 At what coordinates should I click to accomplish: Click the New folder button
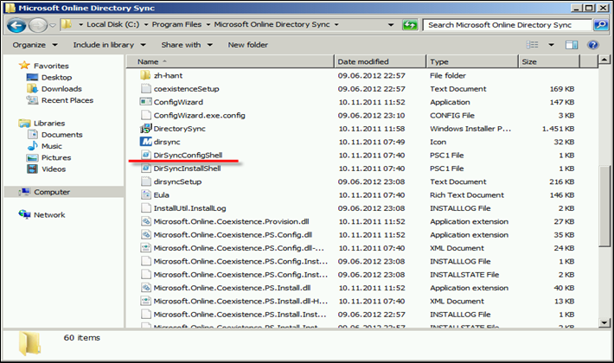pyautogui.click(x=247, y=44)
